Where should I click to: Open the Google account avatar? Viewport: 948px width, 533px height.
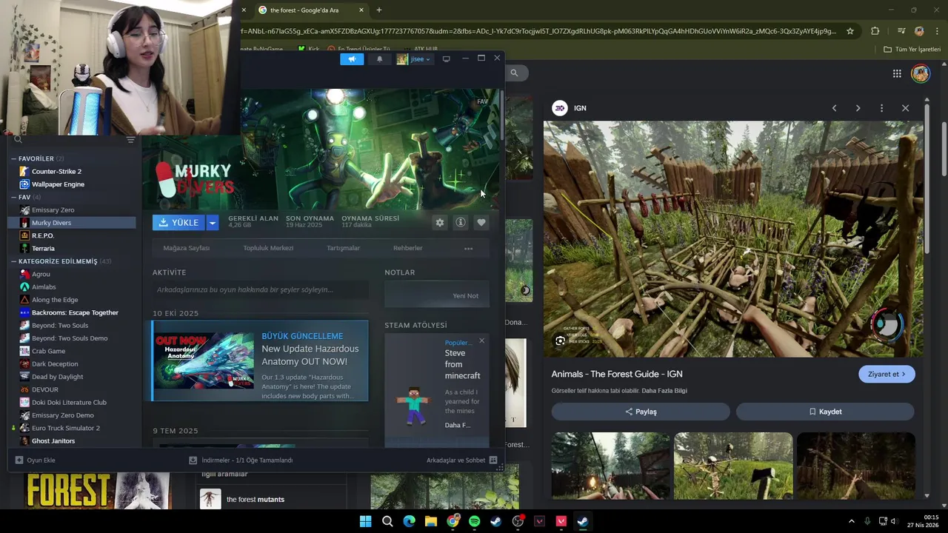(x=921, y=73)
